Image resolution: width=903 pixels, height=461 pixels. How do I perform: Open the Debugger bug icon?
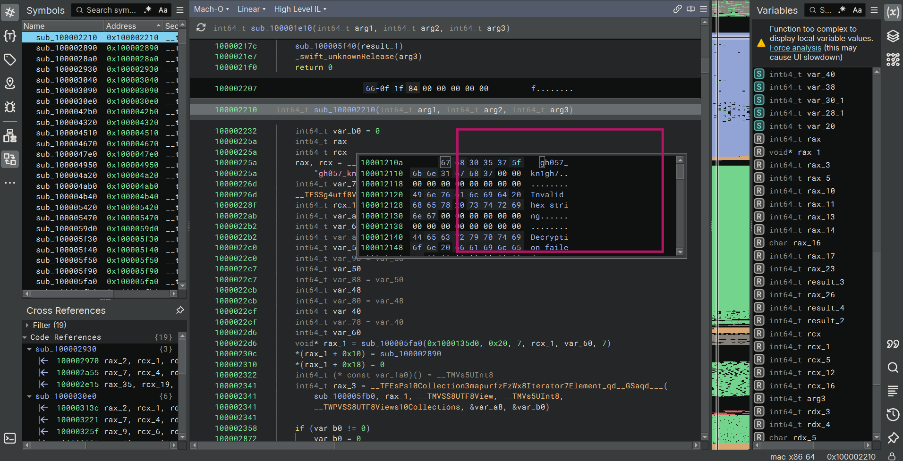tap(10, 107)
